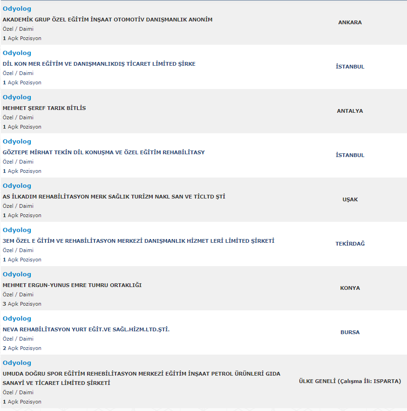Open Odyolog posting for AS İLKADIM REHABİLİTASYON
This screenshot has width=407, height=411.
pyautogui.click(x=17, y=186)
